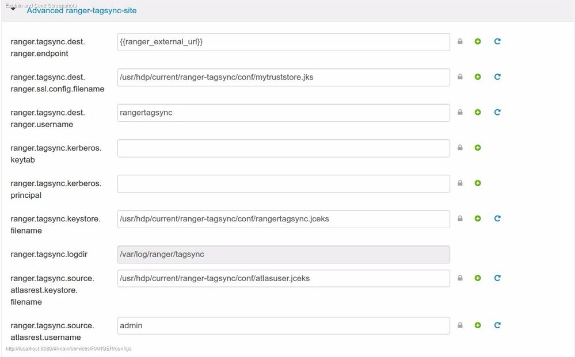Click the lock icon for ranger.tagsync.dest.ranger.endpoint

coord(460,41)
